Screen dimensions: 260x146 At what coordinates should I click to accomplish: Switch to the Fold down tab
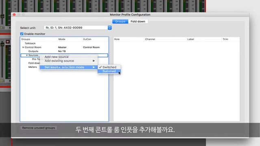[x=138, y=21]
